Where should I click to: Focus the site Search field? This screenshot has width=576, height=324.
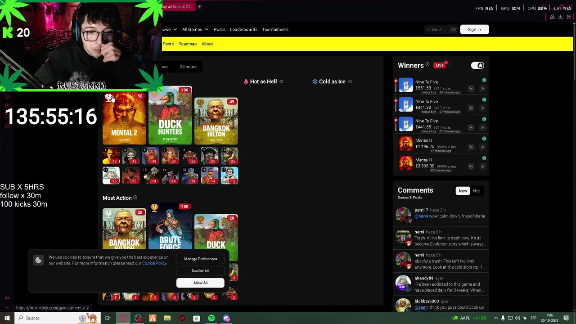(x=441, y=29)
